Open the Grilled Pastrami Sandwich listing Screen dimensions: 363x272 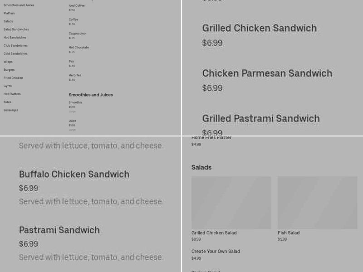[x=261, y=118]
